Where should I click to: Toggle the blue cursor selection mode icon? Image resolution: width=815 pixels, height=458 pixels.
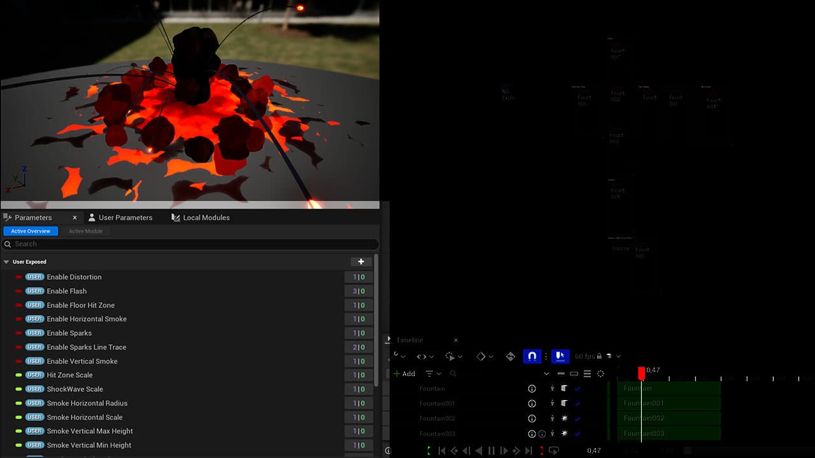560,356
